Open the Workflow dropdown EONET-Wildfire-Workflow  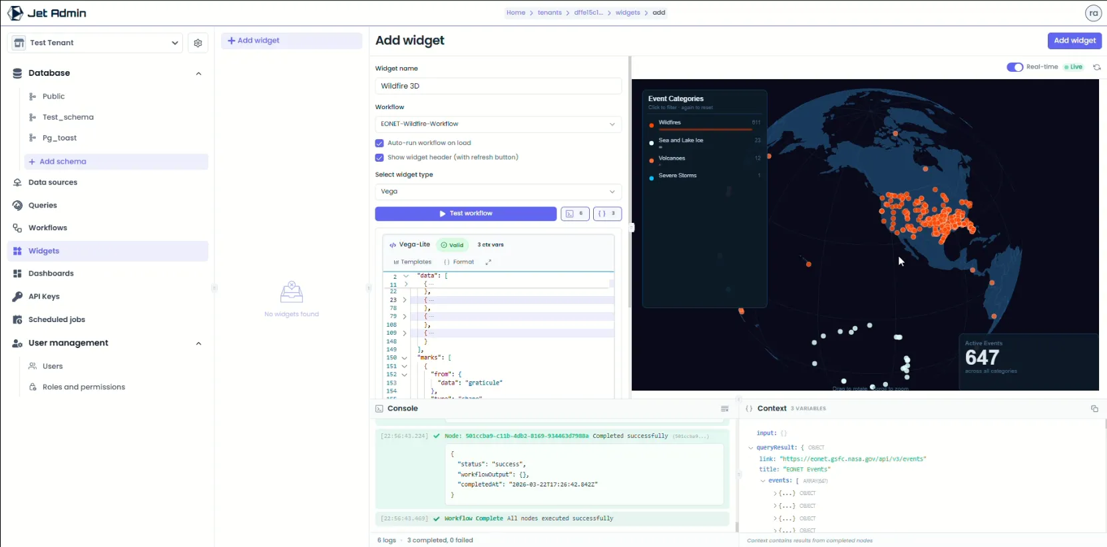coord(498,124)
